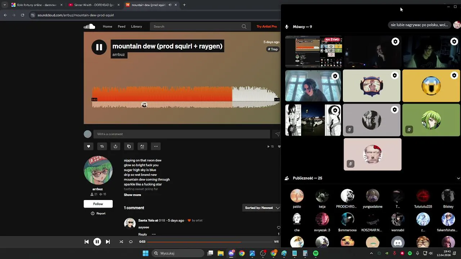
Task: Like the track with the heart button
Action: pyautogui.click(x=89, y=146)
